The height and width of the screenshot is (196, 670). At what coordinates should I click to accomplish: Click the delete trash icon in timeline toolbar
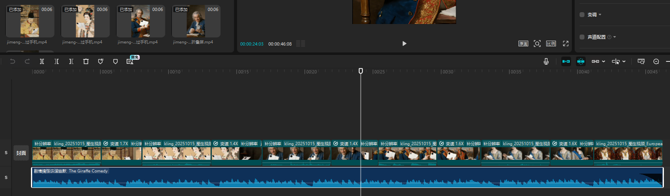(x=86, y=61)
